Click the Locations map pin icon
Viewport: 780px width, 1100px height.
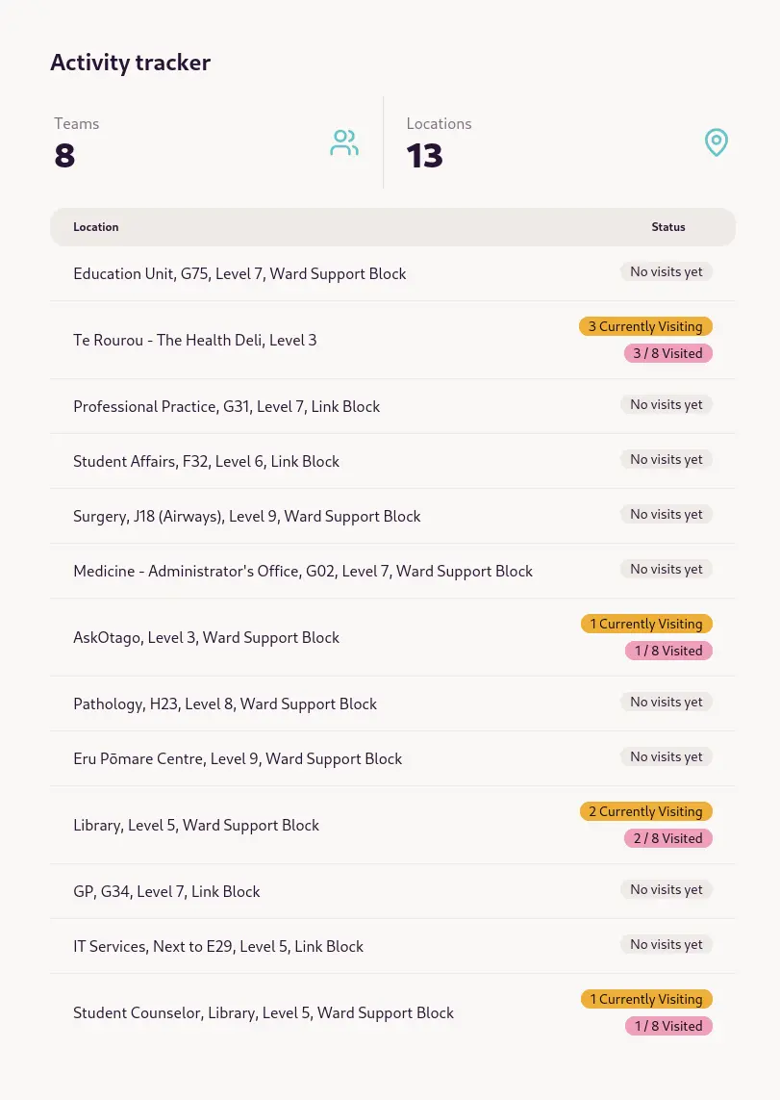[x=716, y=142]
